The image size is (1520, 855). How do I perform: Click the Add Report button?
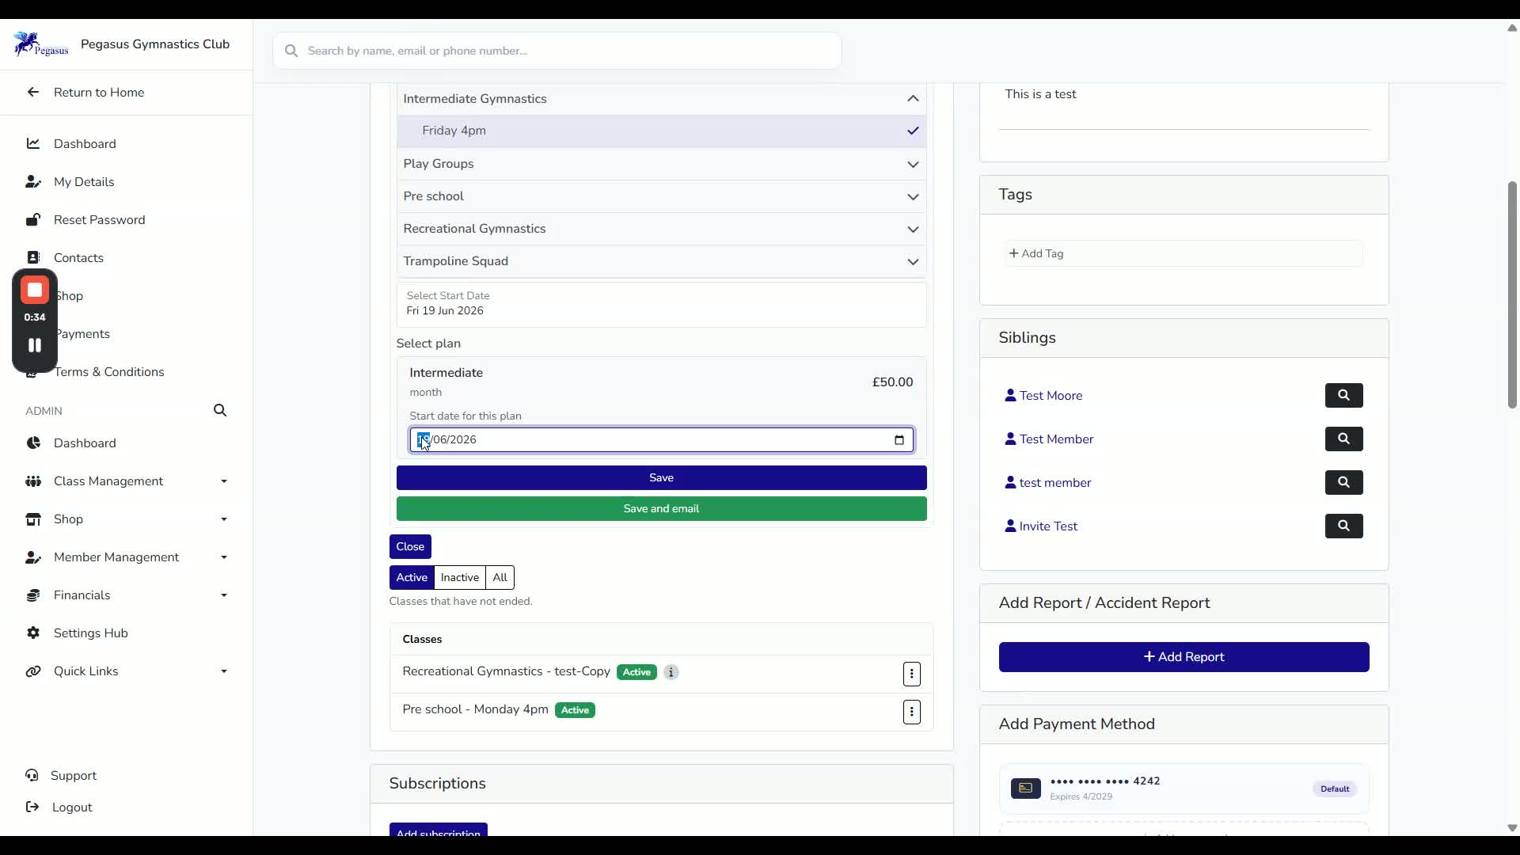1184,657
